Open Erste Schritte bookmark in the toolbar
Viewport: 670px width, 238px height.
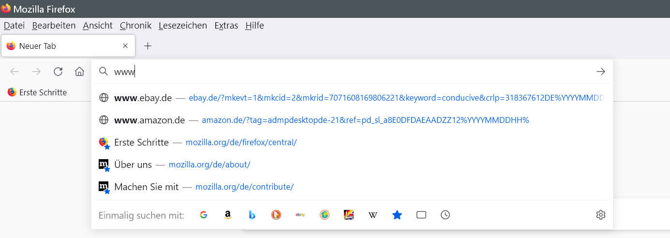(x=37, y=92)
